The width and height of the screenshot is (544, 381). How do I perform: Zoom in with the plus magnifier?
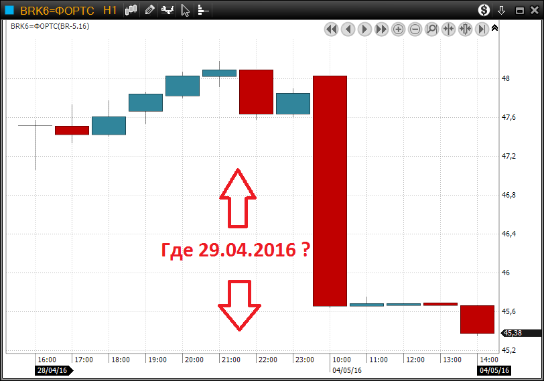(398, 29)
